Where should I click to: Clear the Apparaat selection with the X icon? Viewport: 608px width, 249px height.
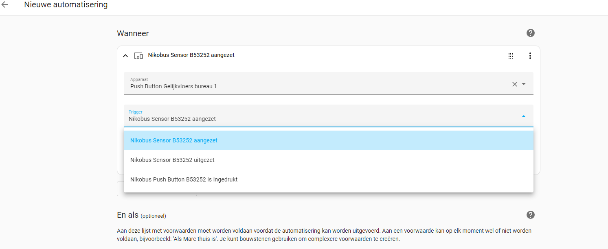click(514, 84)
